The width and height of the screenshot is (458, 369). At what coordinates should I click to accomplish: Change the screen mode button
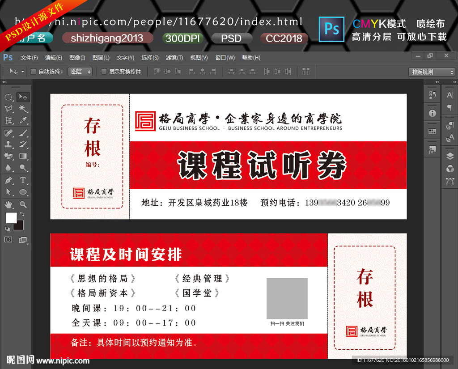coord(23,240)
